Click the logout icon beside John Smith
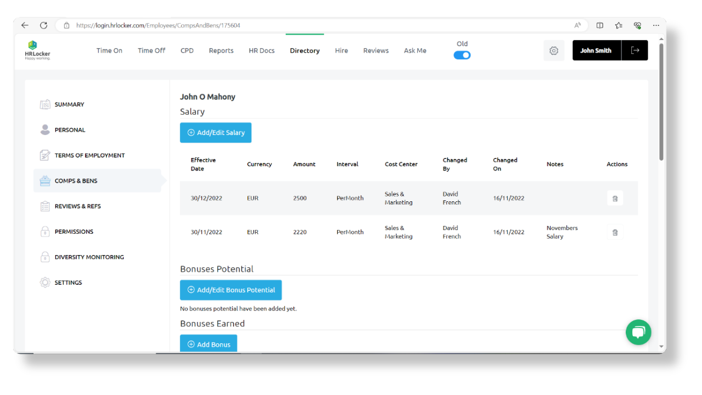This screenshot has width=702, height=395. coord(635,50)
